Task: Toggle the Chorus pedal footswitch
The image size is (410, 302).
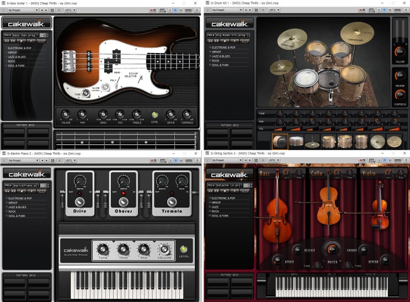Action: point(124,202)
